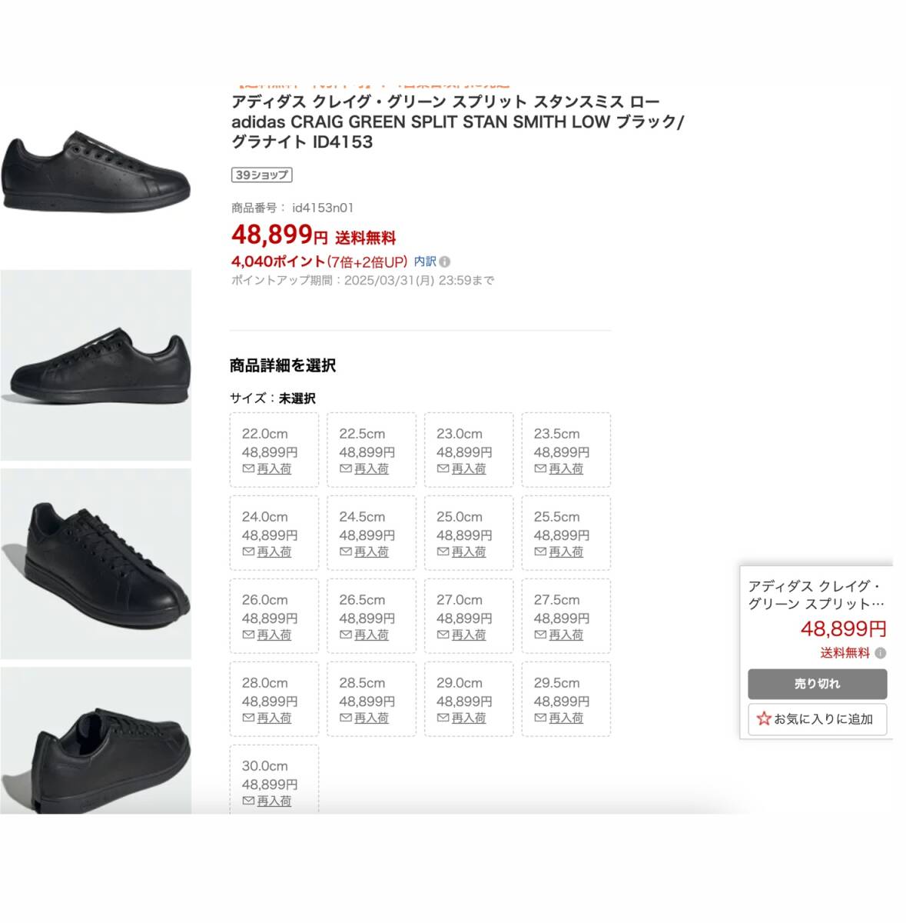
Task: Click the shipping info icon beside 送料無料
Action: pyautogui.click(x=881, y=653)
